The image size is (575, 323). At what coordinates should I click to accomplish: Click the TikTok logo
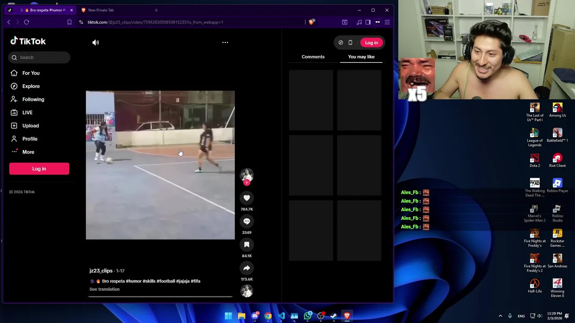(x=28, y=41)
